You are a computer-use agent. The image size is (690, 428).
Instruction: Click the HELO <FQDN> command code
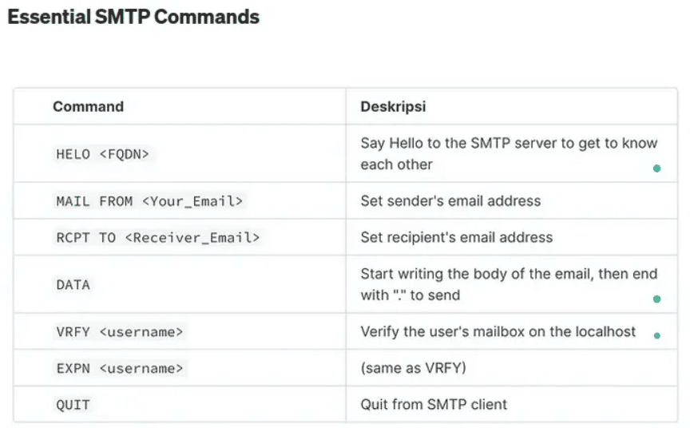[x=102, y=154]
